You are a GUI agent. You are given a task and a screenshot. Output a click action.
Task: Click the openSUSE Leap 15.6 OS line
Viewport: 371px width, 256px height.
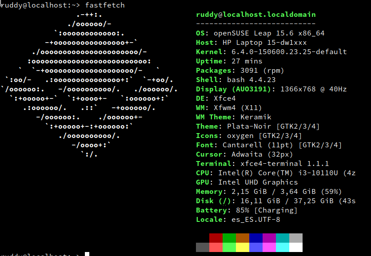[260, 33]
